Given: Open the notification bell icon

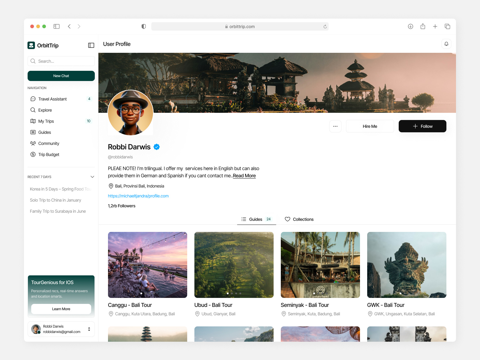Looking at the screenshot, I should pyautogui.click(x=446, y=44).
